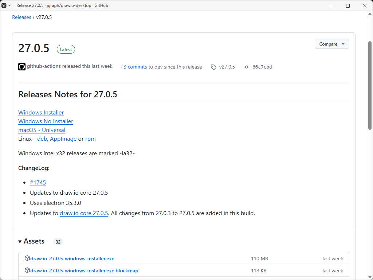Screen dimensions: 373x280
Task: Collapse the Assets section triangle
Action: [20, 242]
